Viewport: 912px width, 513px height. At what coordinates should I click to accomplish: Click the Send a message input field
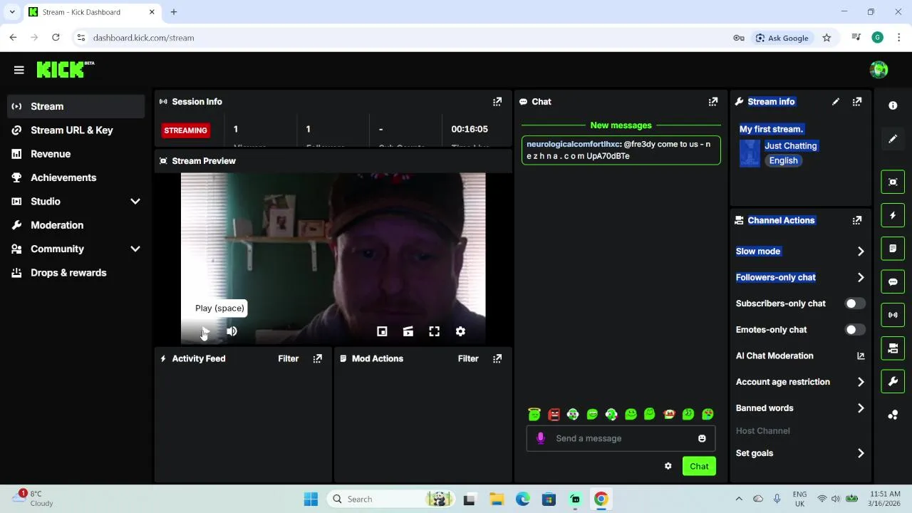[621, 439]
